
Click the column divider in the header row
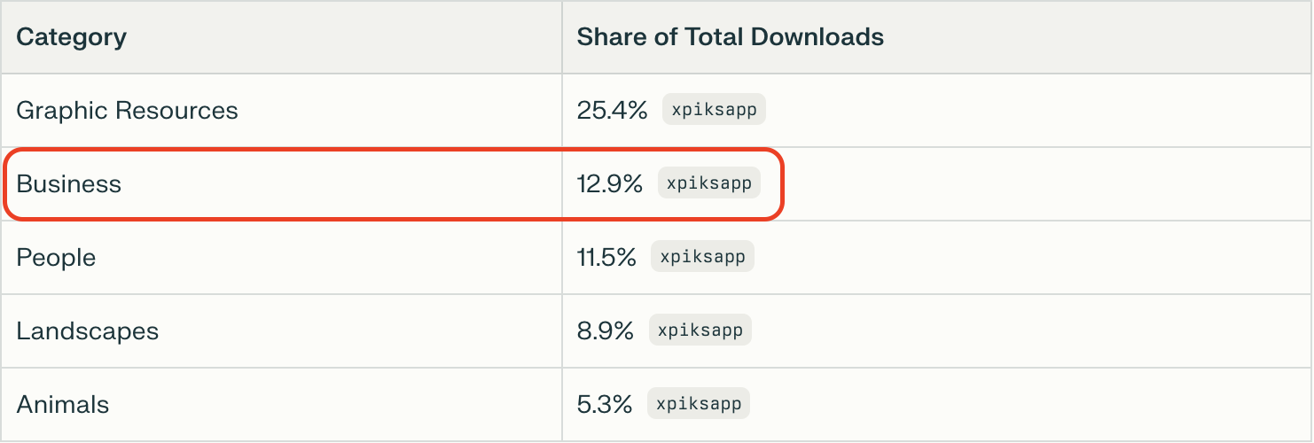tap(562, 37)
